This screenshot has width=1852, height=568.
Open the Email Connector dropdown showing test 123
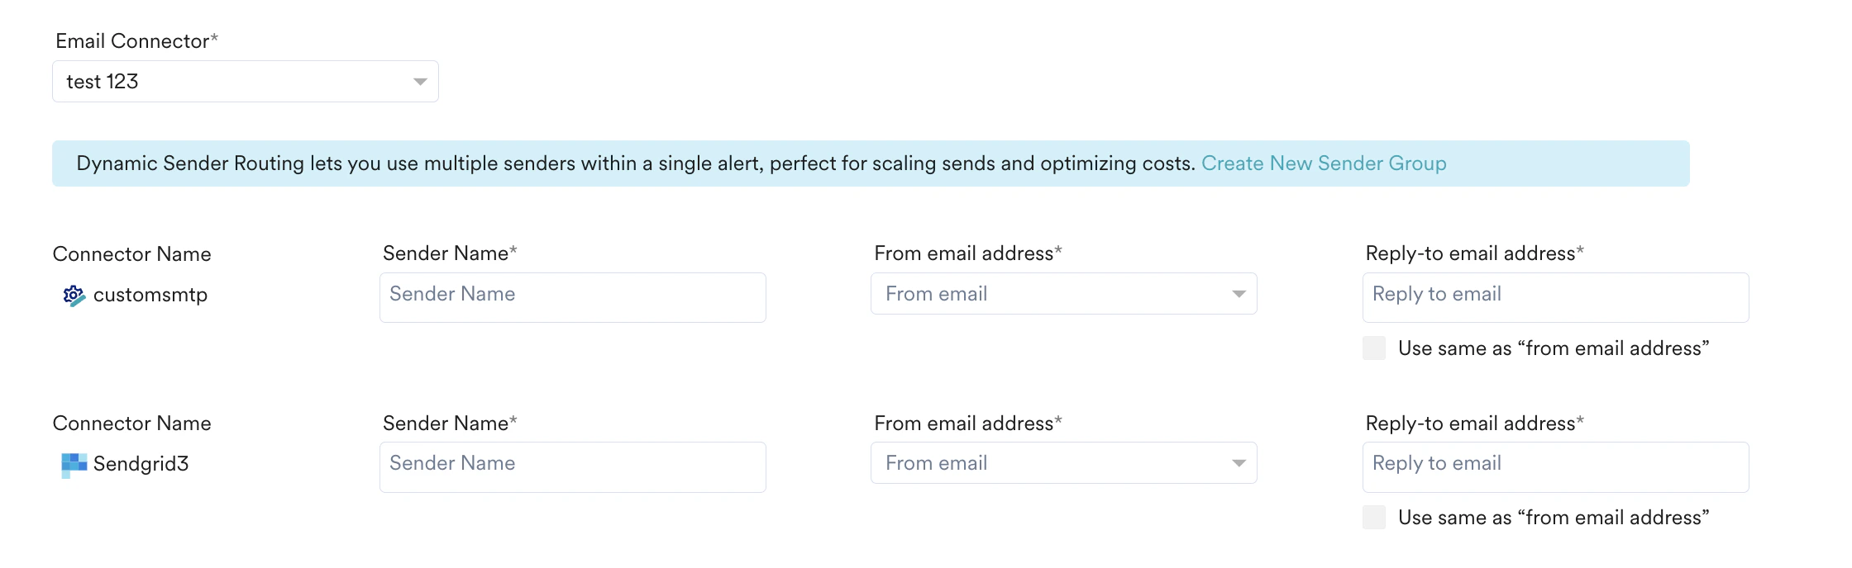[245, 82]
